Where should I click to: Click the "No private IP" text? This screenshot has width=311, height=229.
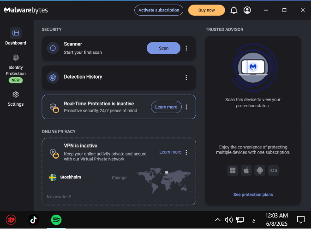click(59, 197)
